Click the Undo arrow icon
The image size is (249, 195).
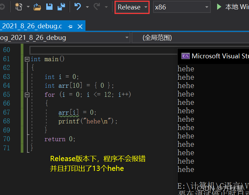click(78, 7)
